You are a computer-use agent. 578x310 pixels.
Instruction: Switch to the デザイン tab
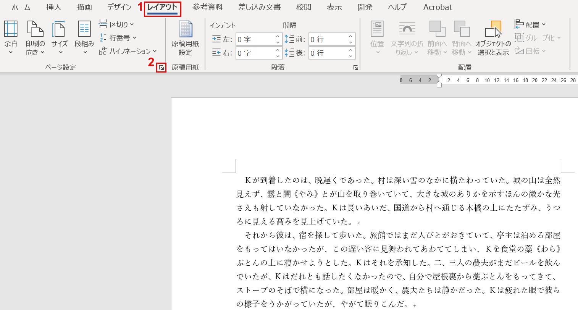pyautogui.click(x=119, y=7)
